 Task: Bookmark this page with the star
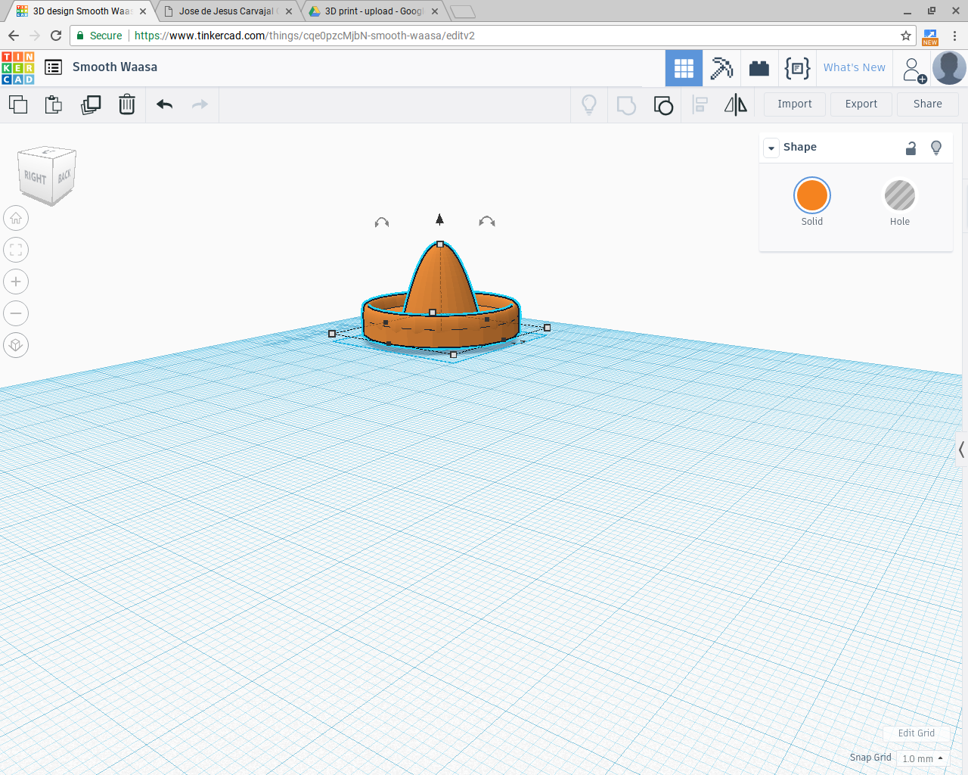click(906, 36)
